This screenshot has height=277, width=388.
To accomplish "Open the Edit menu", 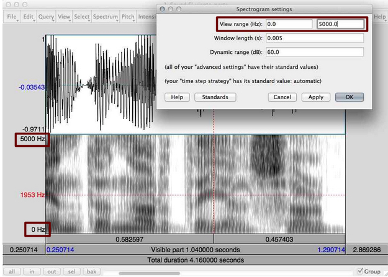I will click(29, 17).
